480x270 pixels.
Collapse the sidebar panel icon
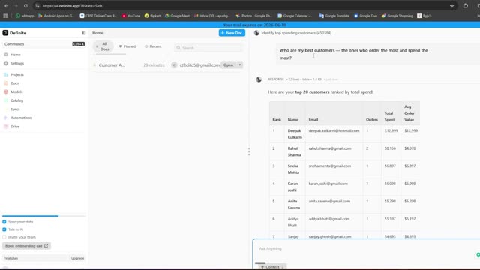pyautogui.click(x=83, y=33)
